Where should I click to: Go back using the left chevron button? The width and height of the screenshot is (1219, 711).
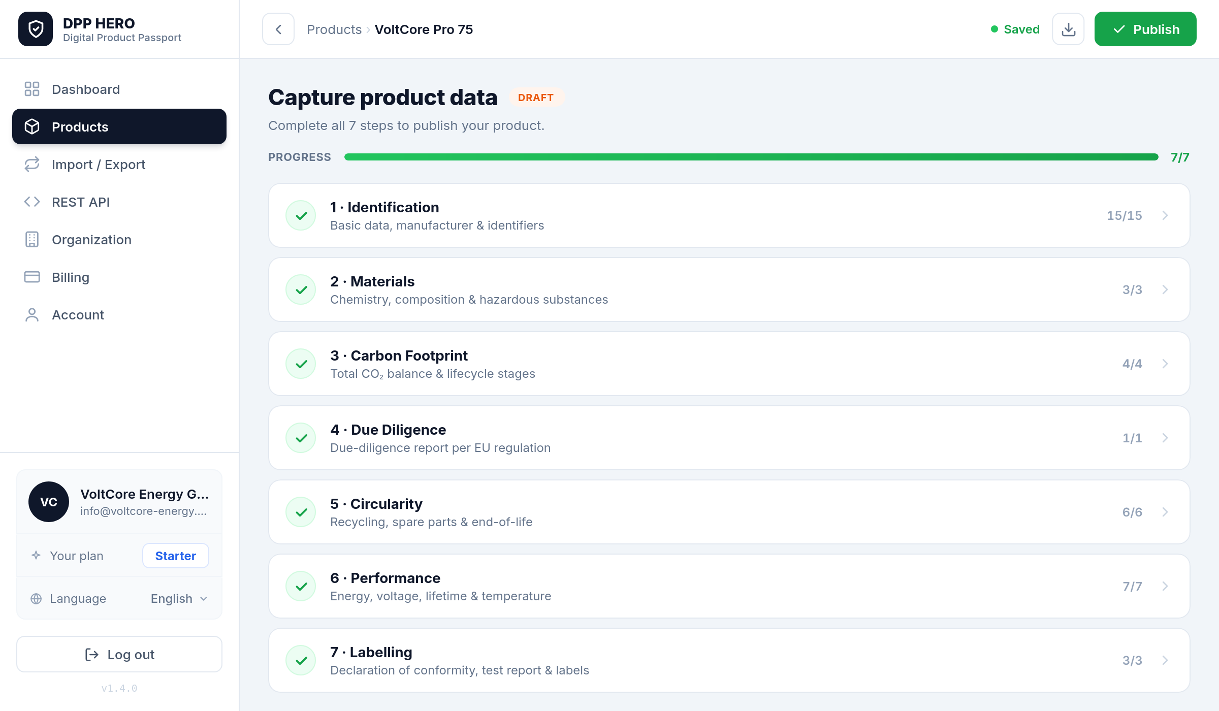(x=278, y=29)
